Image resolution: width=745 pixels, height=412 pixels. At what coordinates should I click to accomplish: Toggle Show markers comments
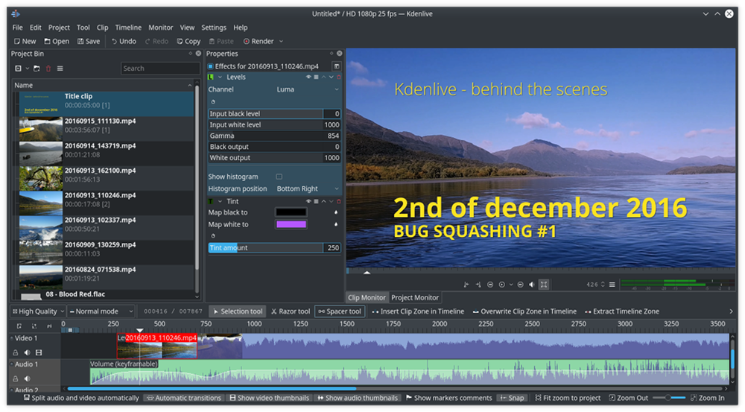pyautogui.click(x=449, y=399)
